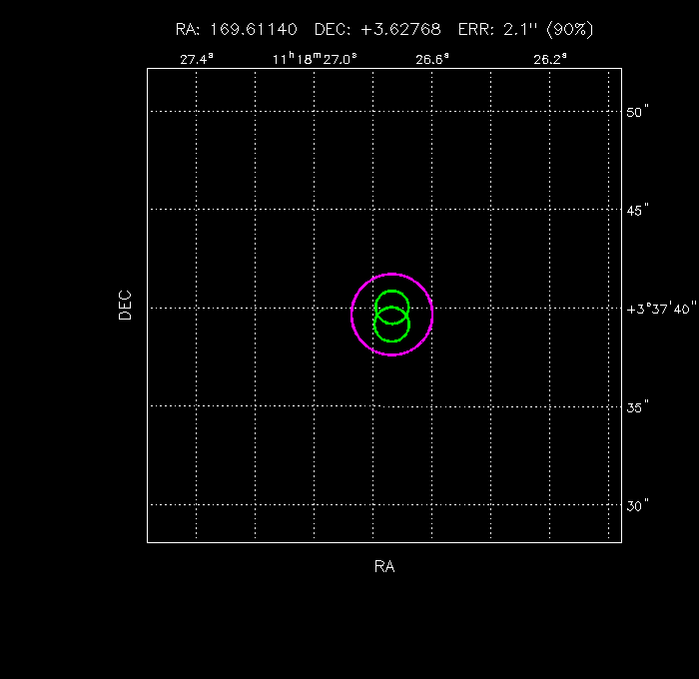
Task: Click the 26.2s RA tick label
Action: pyautogui.click(x=550, y=59)
